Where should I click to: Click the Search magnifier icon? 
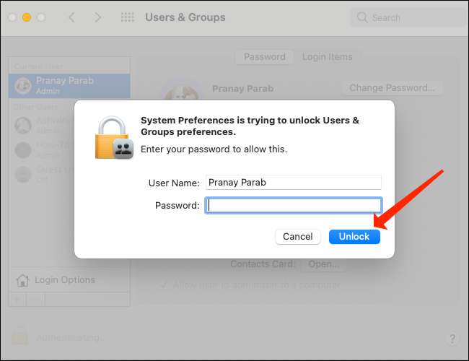(362, 17)
